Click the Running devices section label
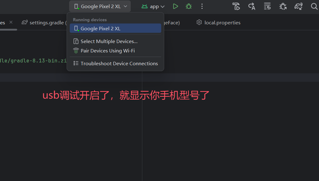This screenshot has height=181, width=319. point(90,20)
